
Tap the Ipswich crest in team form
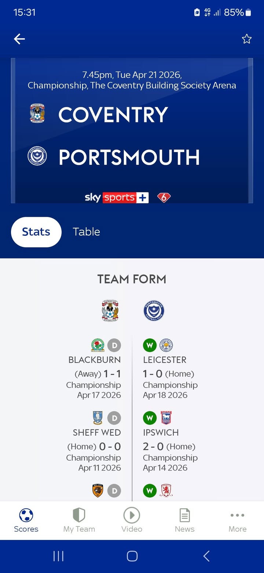(x=166, y=418)
